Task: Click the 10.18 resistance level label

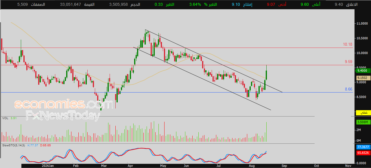Action: pos(348,44)
